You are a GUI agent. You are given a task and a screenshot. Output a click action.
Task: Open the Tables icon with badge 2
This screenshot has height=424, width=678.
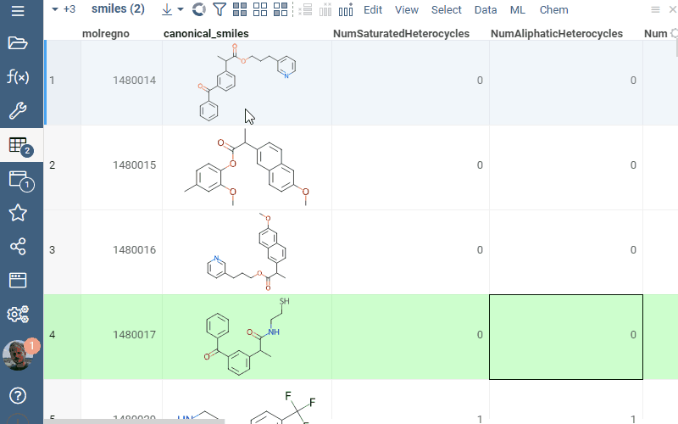coord(18,145)
